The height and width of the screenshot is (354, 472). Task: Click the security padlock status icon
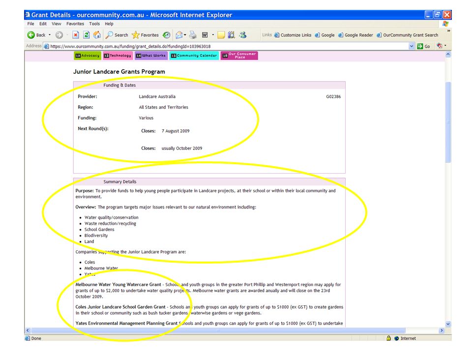click(388, 338)
